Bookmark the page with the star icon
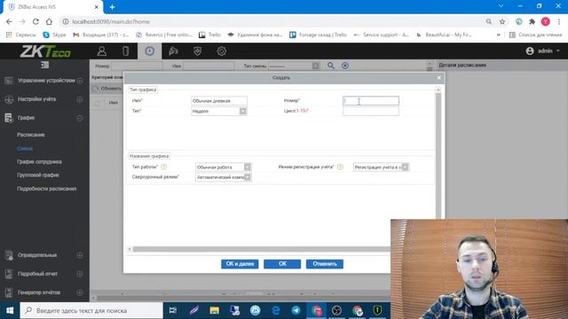Image resolution: width=568 pixels, height=319 pixels. [502, 21]
